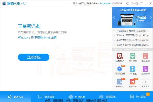Viewport: 153px width, 102px height.
Task: Click the 立即体检 scan button
Action: click(x=34, y=57)
